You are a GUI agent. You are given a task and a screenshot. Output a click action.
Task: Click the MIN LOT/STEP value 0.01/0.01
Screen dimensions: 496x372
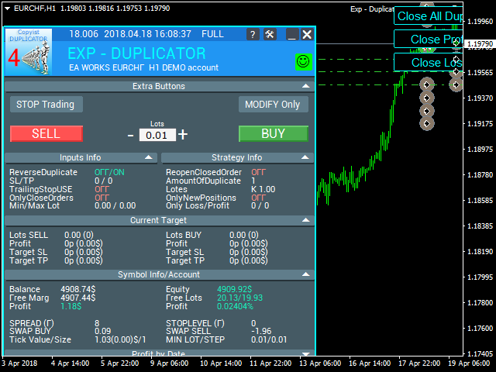269,339
